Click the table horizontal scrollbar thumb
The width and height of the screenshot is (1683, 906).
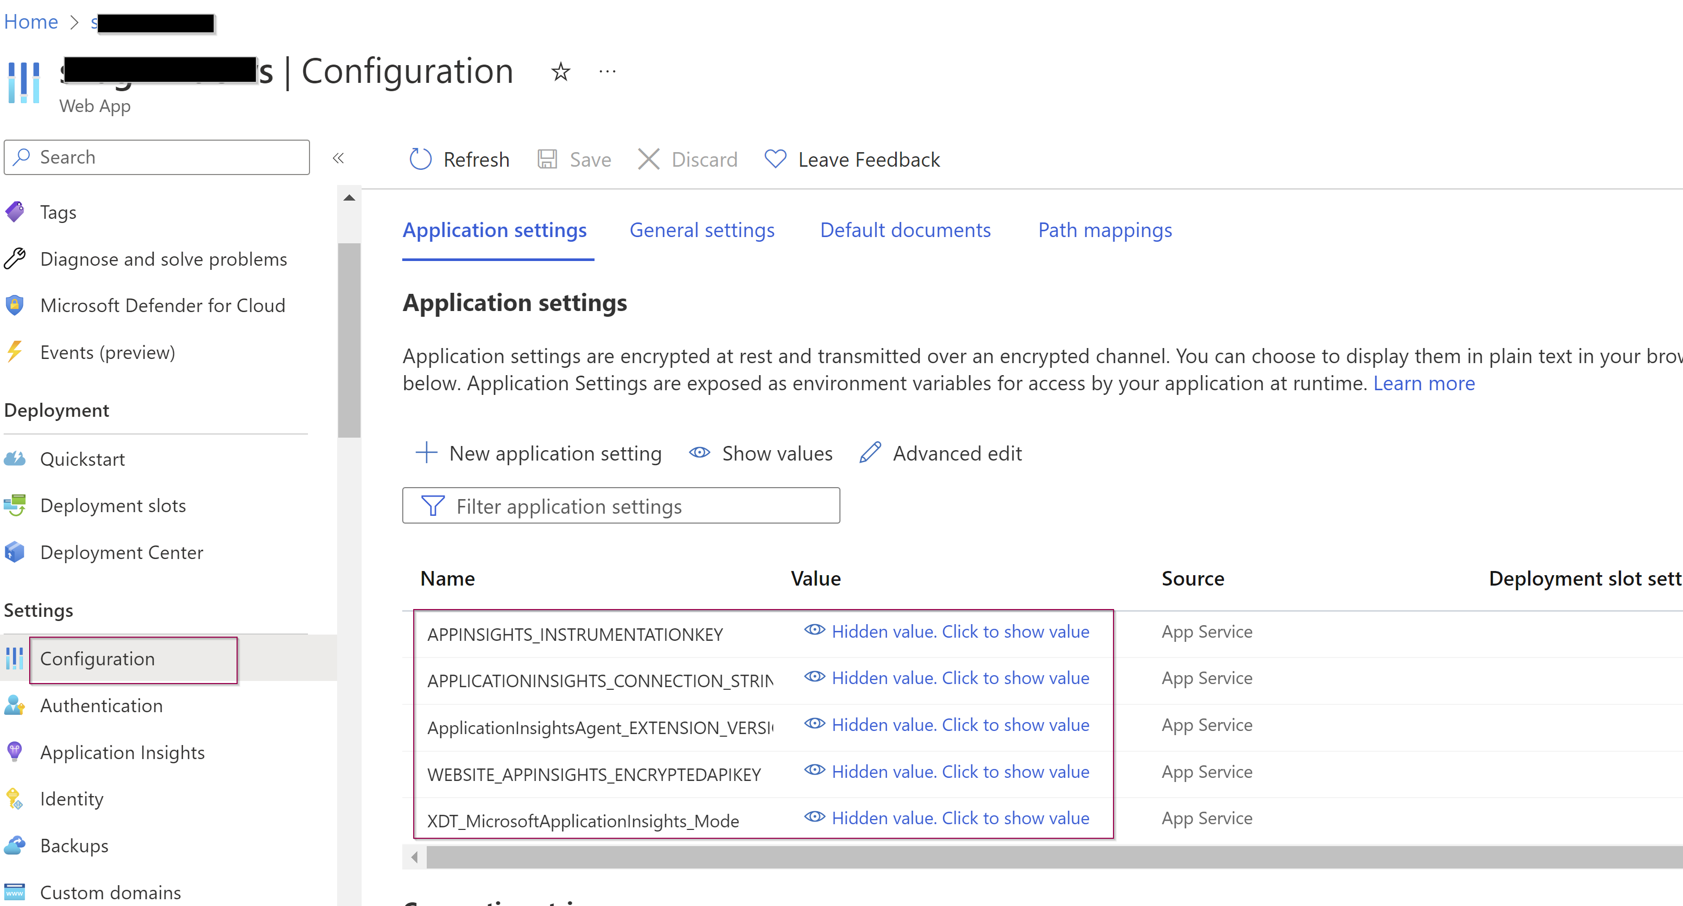tap(1055, 857)
